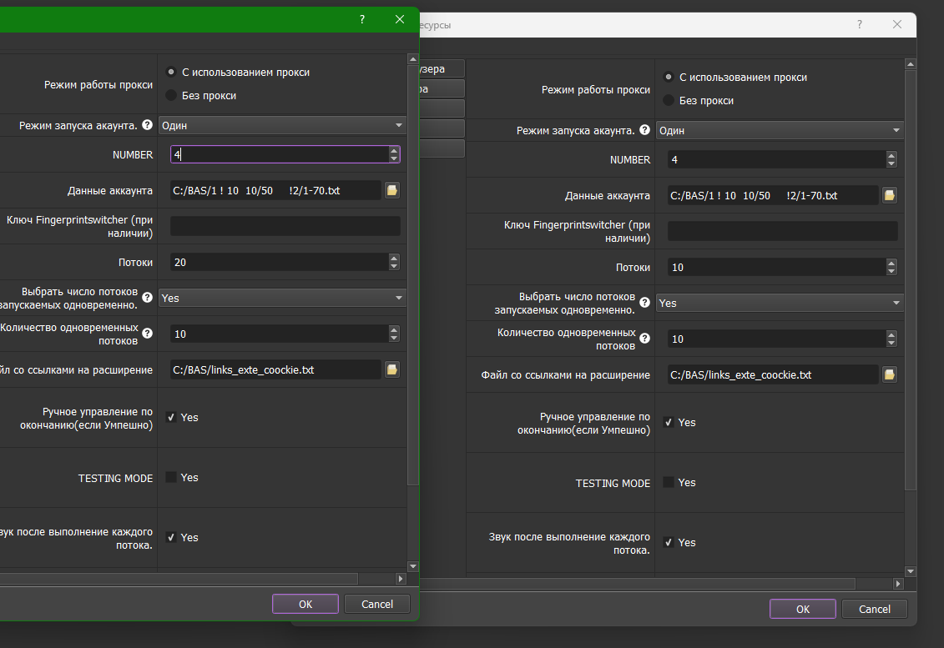Click browse icon for Данные аккаунта in right dialog
Image resolution: width=944 pixels, height=648 pixels.
[889, 195]
